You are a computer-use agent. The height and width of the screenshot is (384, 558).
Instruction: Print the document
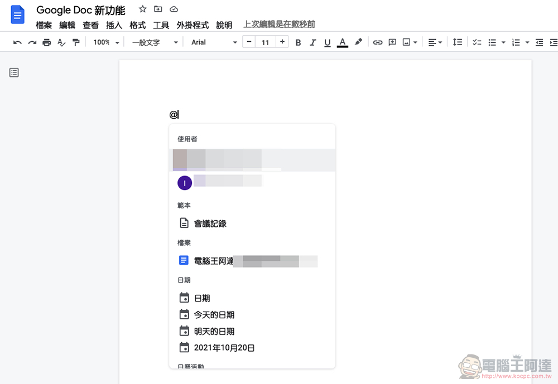coord(47,42)
